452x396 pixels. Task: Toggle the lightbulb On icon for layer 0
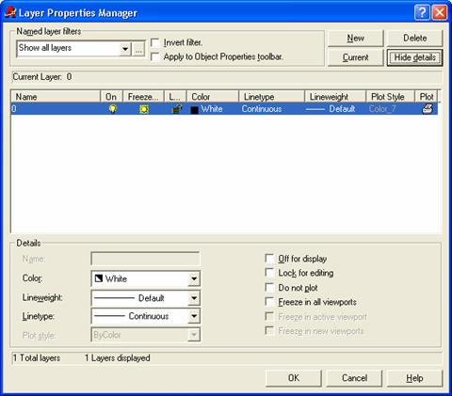click(x=112, y=109)
